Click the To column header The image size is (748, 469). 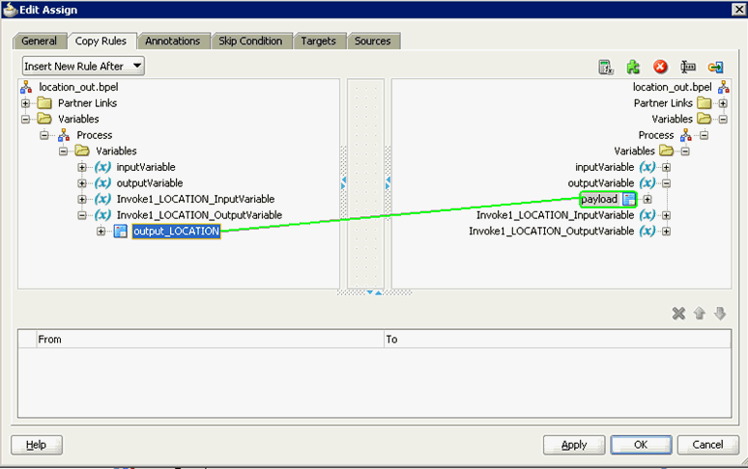pos(558,339)
